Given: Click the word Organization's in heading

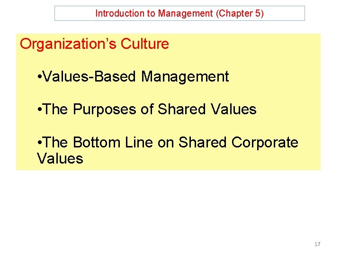Looking at the screenshot, I should [x=68, y=44].
